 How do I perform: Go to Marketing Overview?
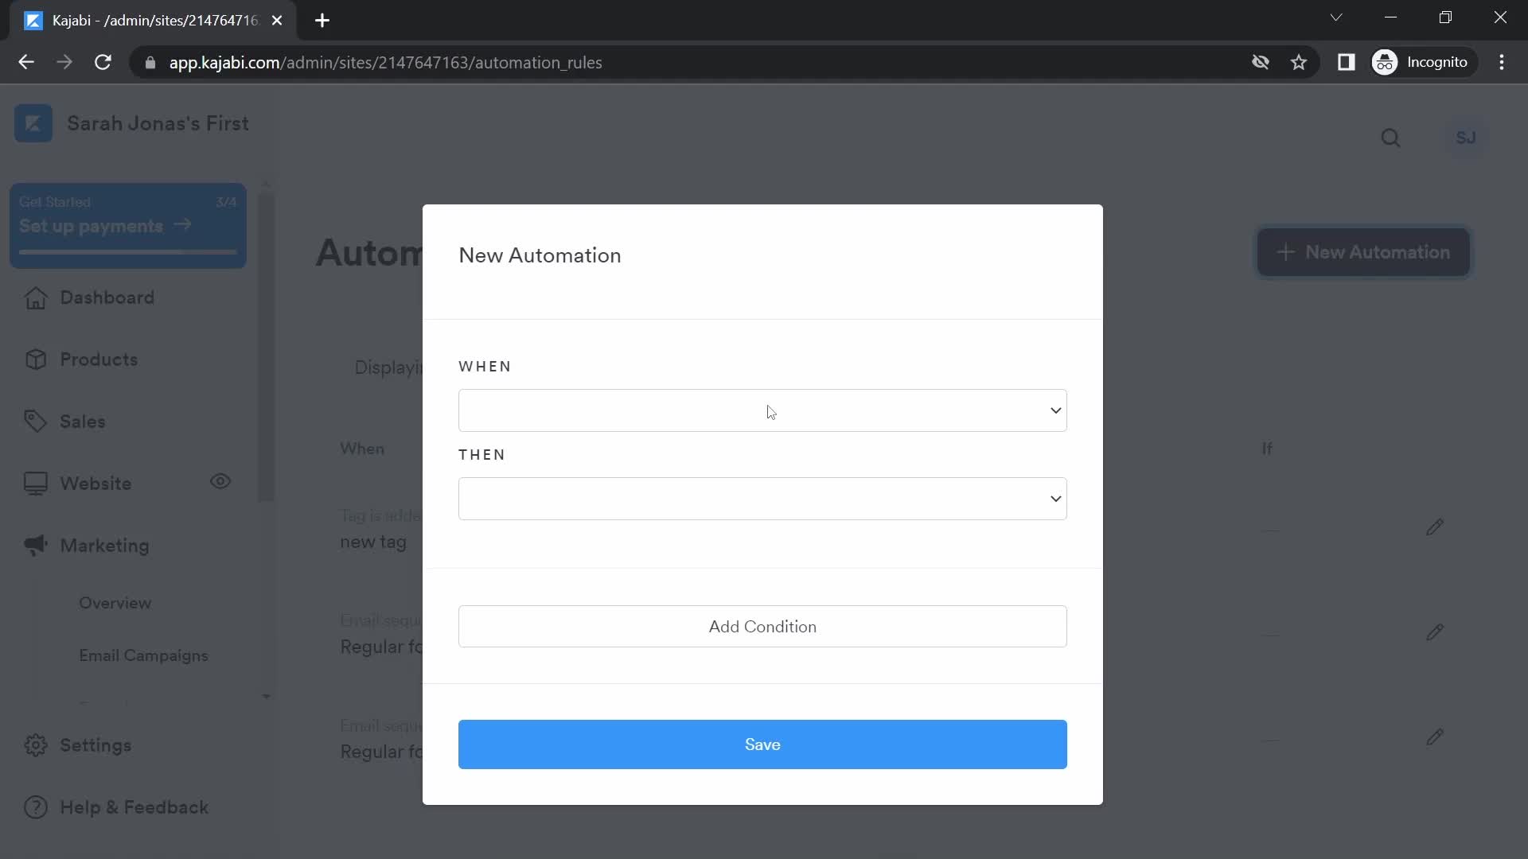tap(115, 603)
